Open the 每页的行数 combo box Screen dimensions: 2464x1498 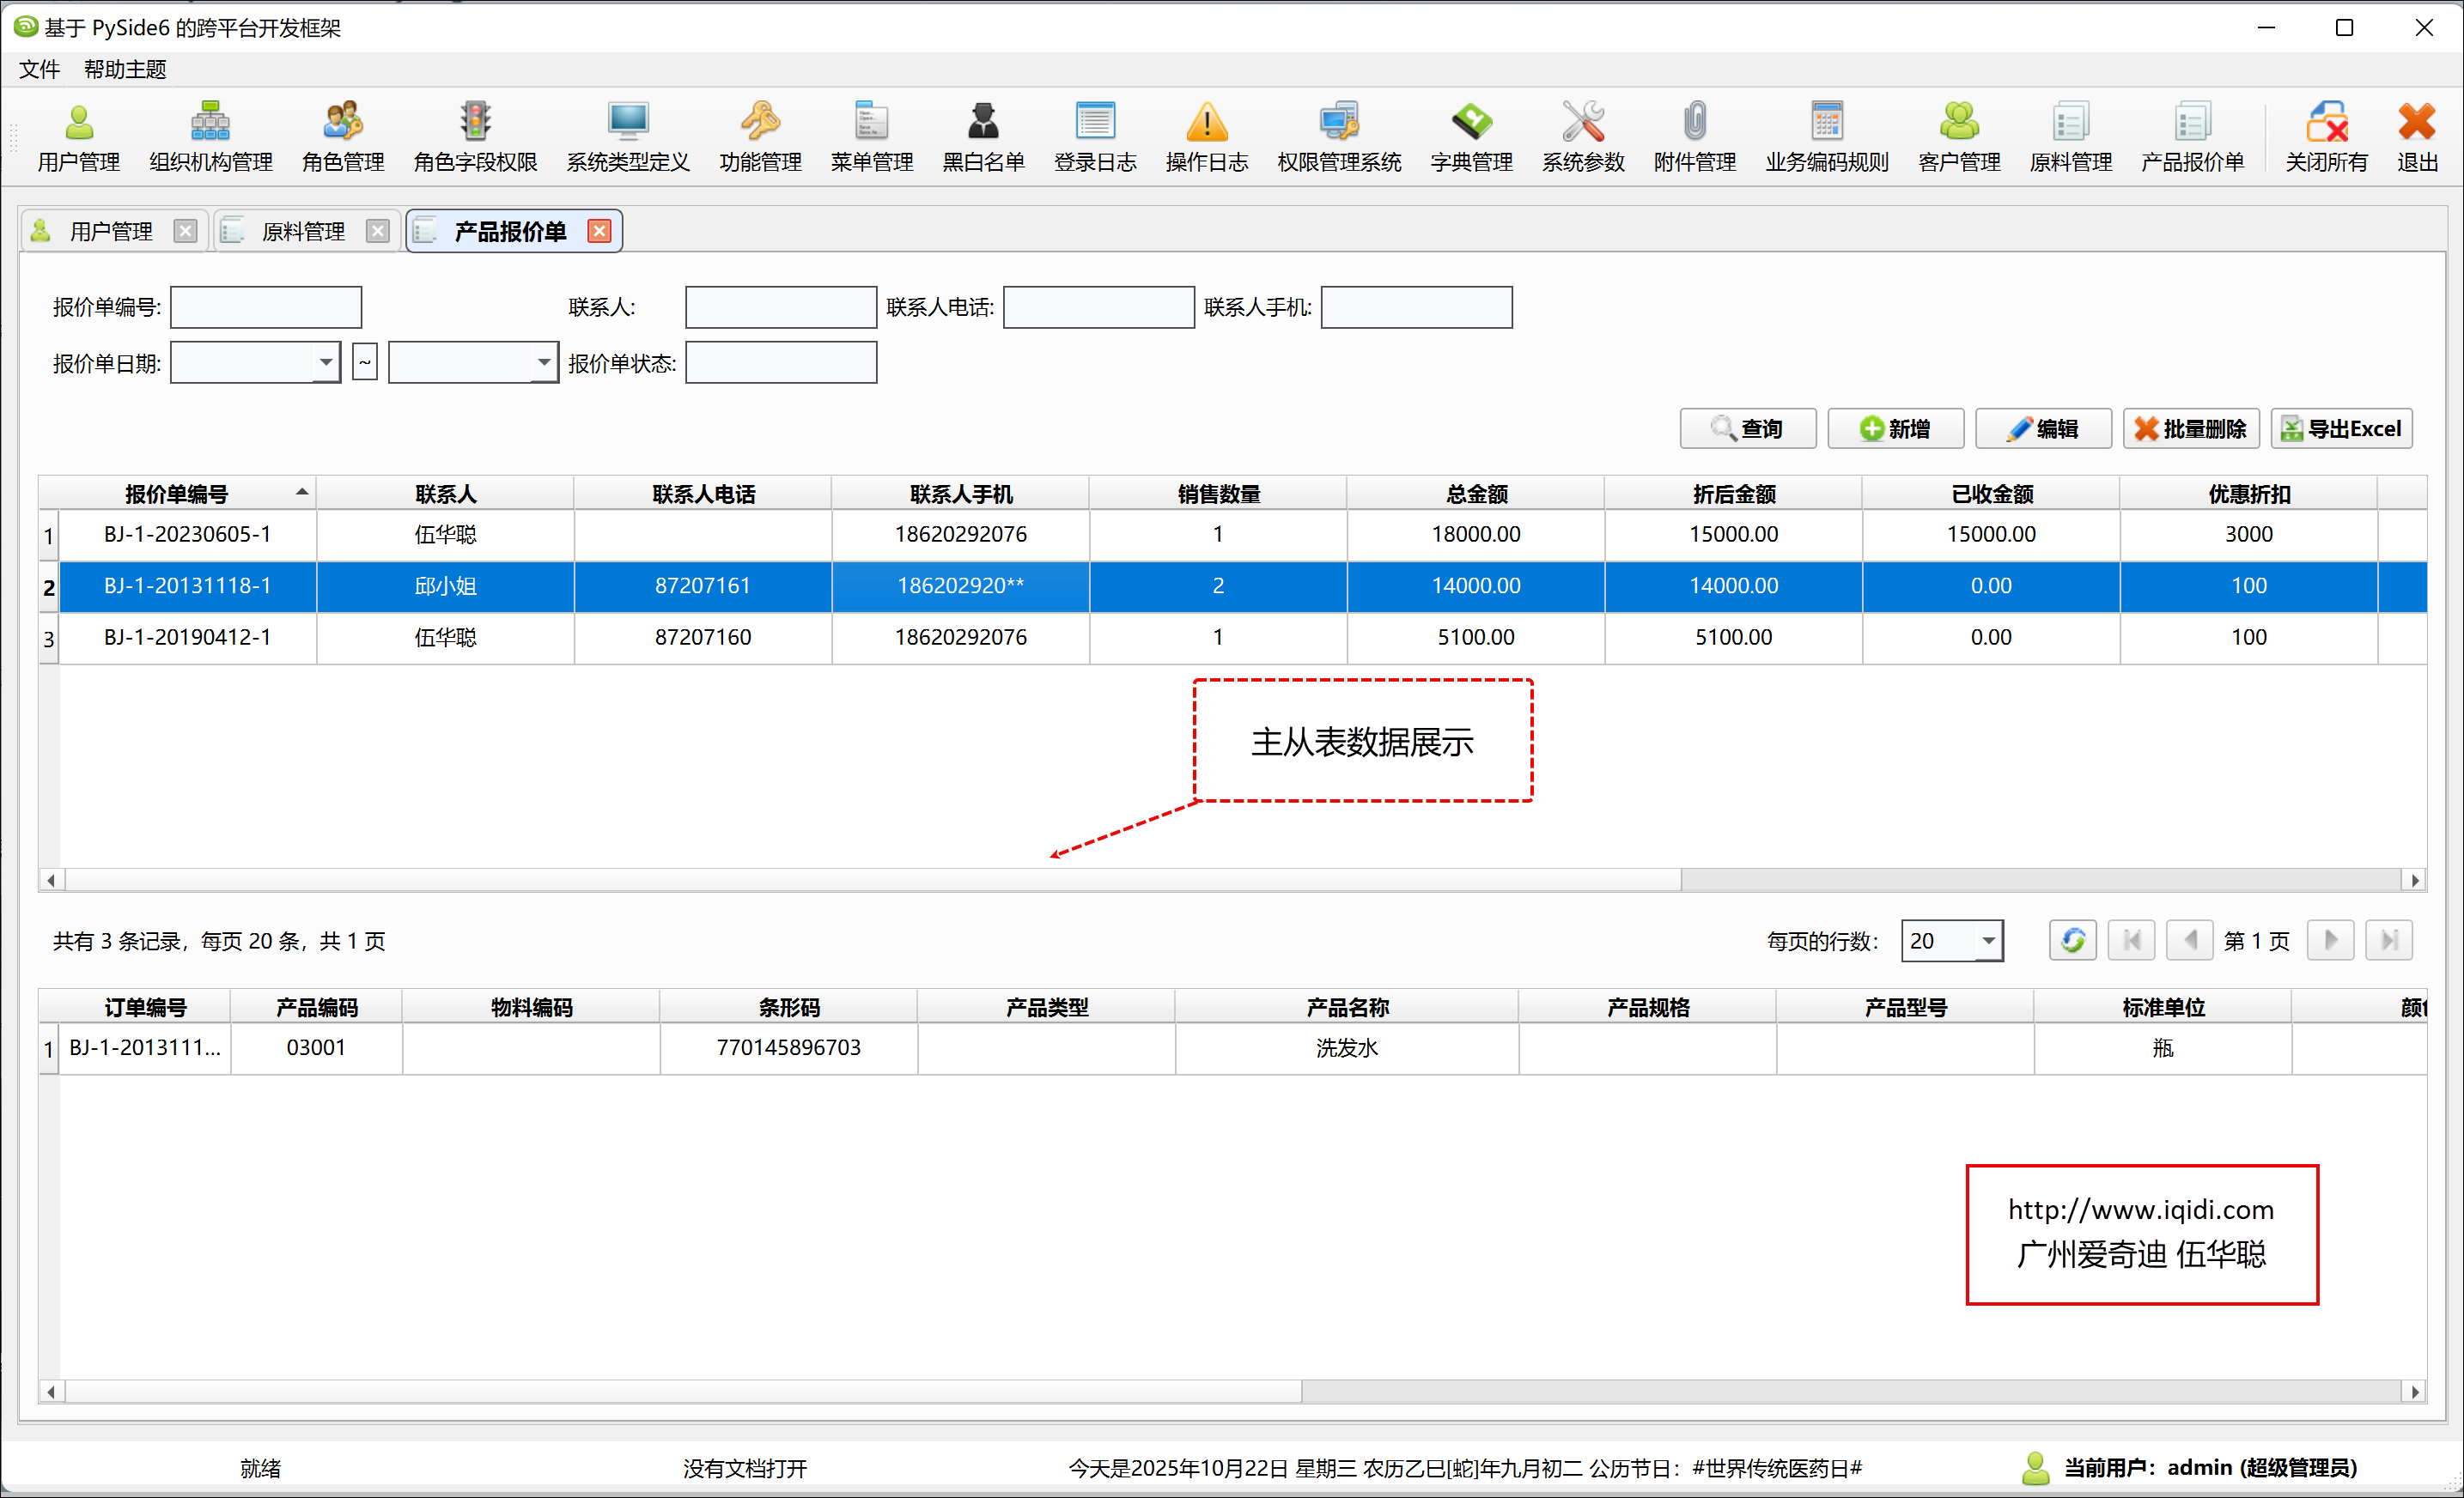click(1987, 940)
